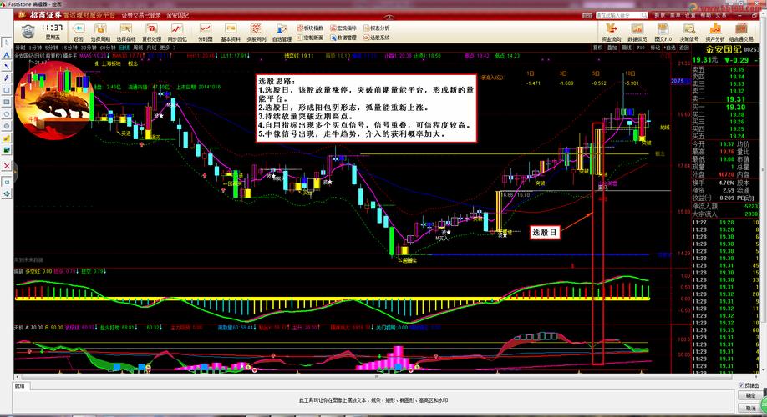The image size is (767, 417).
Task: Select FastStone text tool (A icon)
Action: point(7,55)
